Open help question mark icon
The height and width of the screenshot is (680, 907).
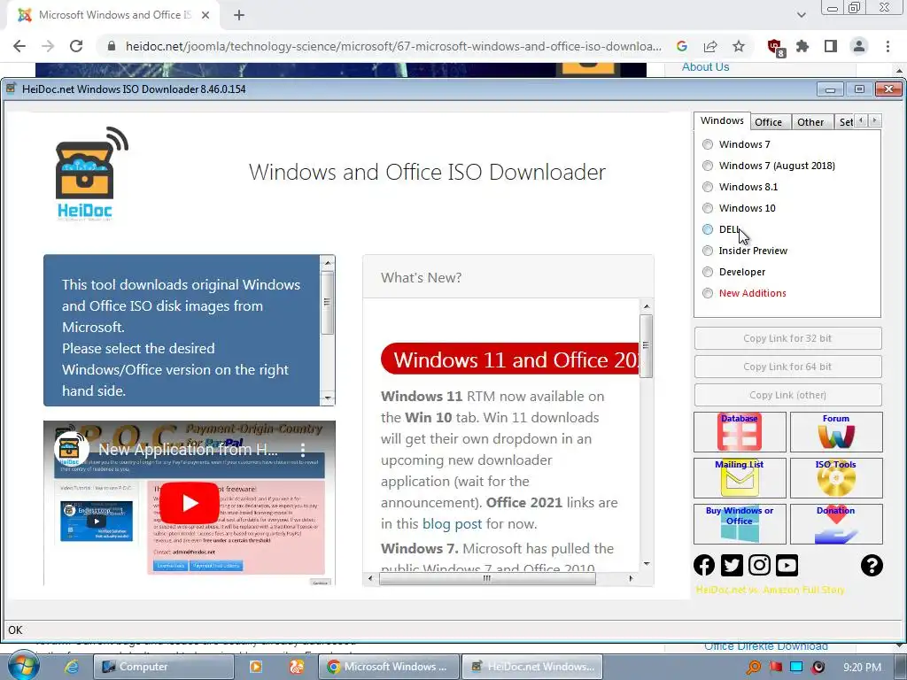pyautogui.click(x=872, y=565)
